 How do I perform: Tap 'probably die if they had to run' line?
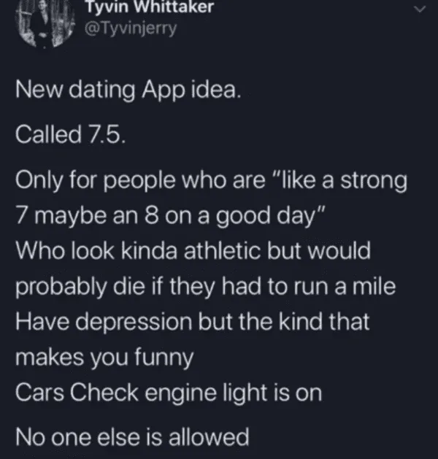coord(206,288)
